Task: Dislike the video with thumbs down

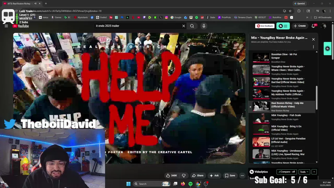Action: pos(184,175)
